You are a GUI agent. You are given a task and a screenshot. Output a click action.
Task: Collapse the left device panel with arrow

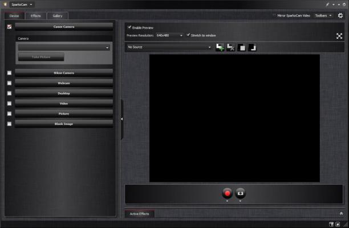click(121, 119)
